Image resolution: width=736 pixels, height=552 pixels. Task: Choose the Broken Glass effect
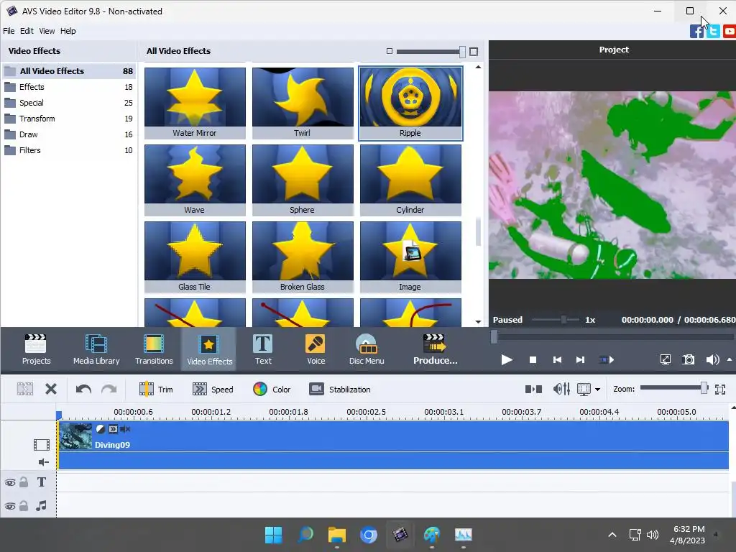pyautogui.click(x=303, y=257)
